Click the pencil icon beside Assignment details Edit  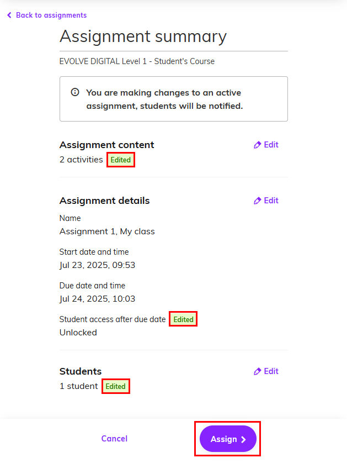[x=257, y=201]
